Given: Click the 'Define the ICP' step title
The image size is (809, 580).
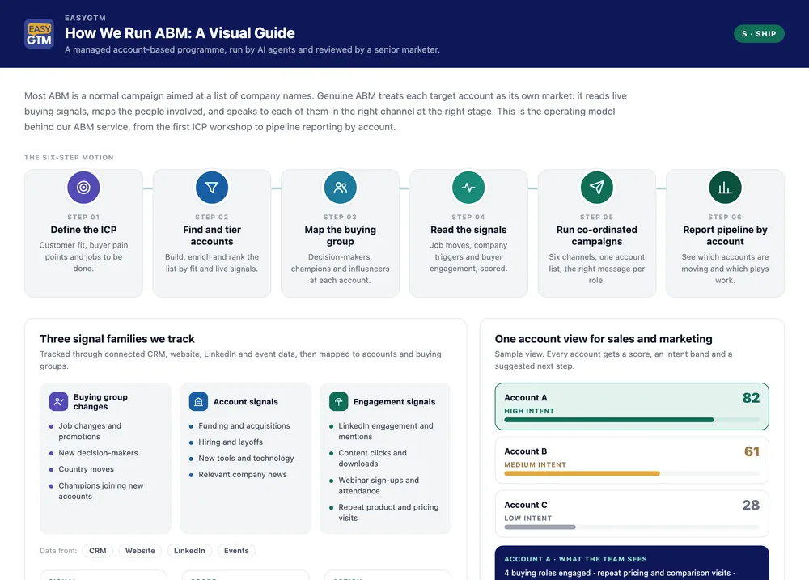Looking at the screenshot, I should (83, 230).
